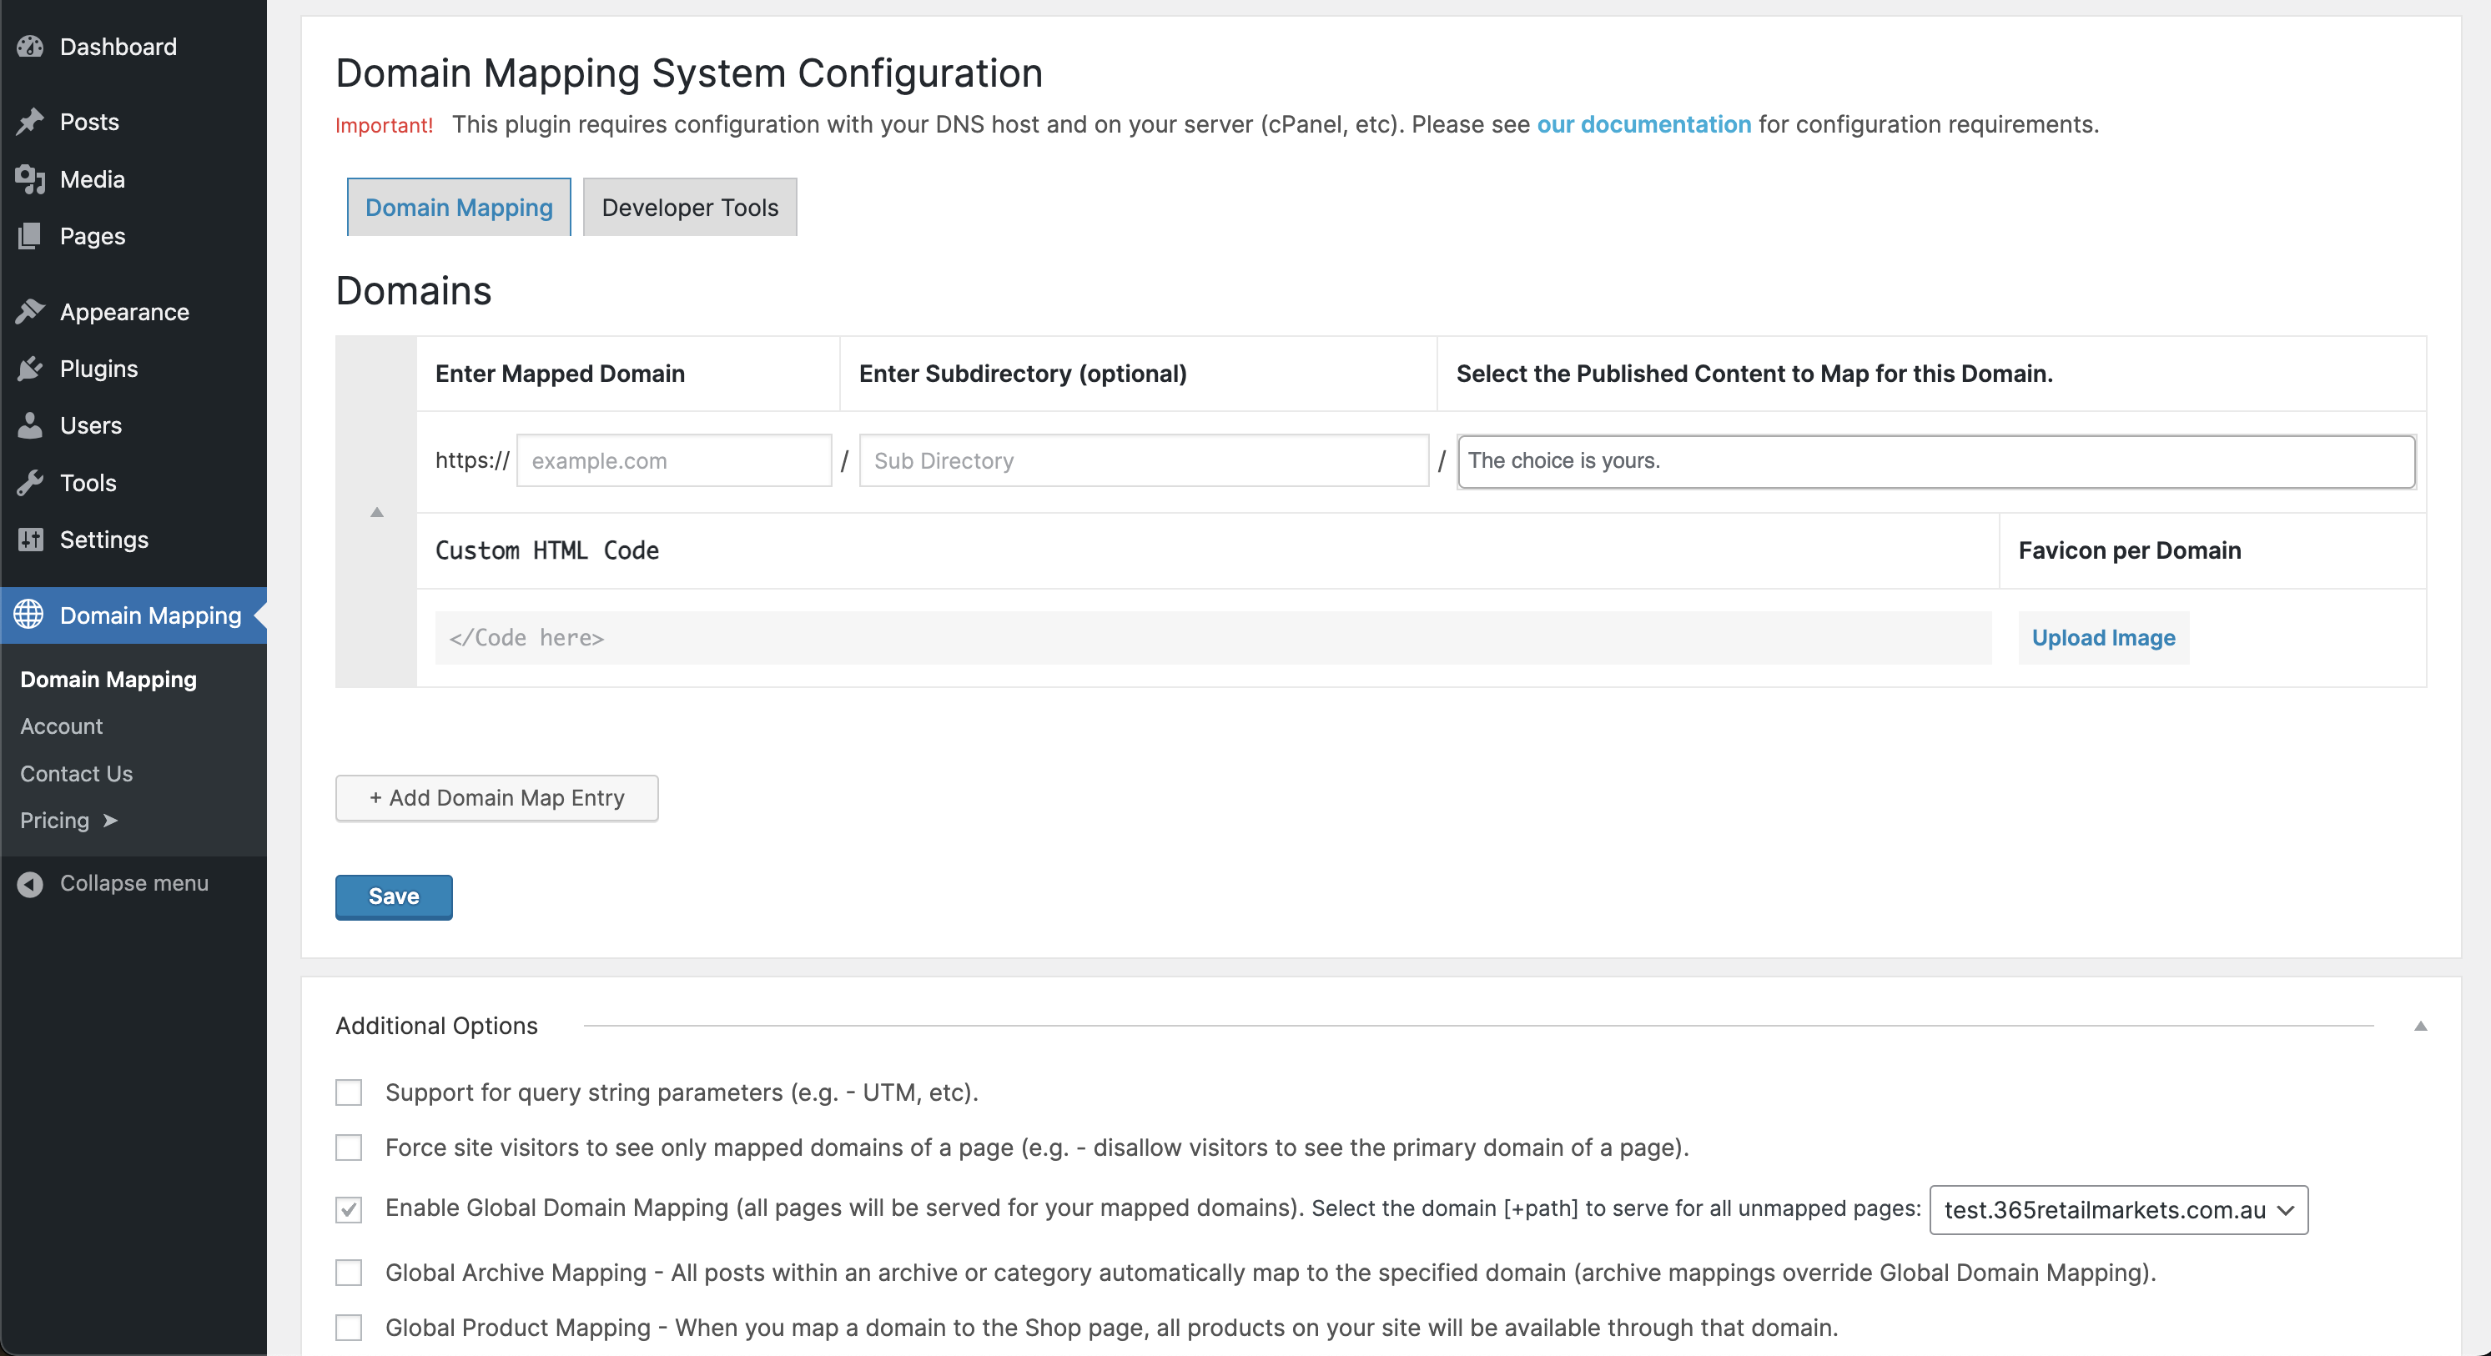Enable Support for query string parameters checkbox

349,1092
